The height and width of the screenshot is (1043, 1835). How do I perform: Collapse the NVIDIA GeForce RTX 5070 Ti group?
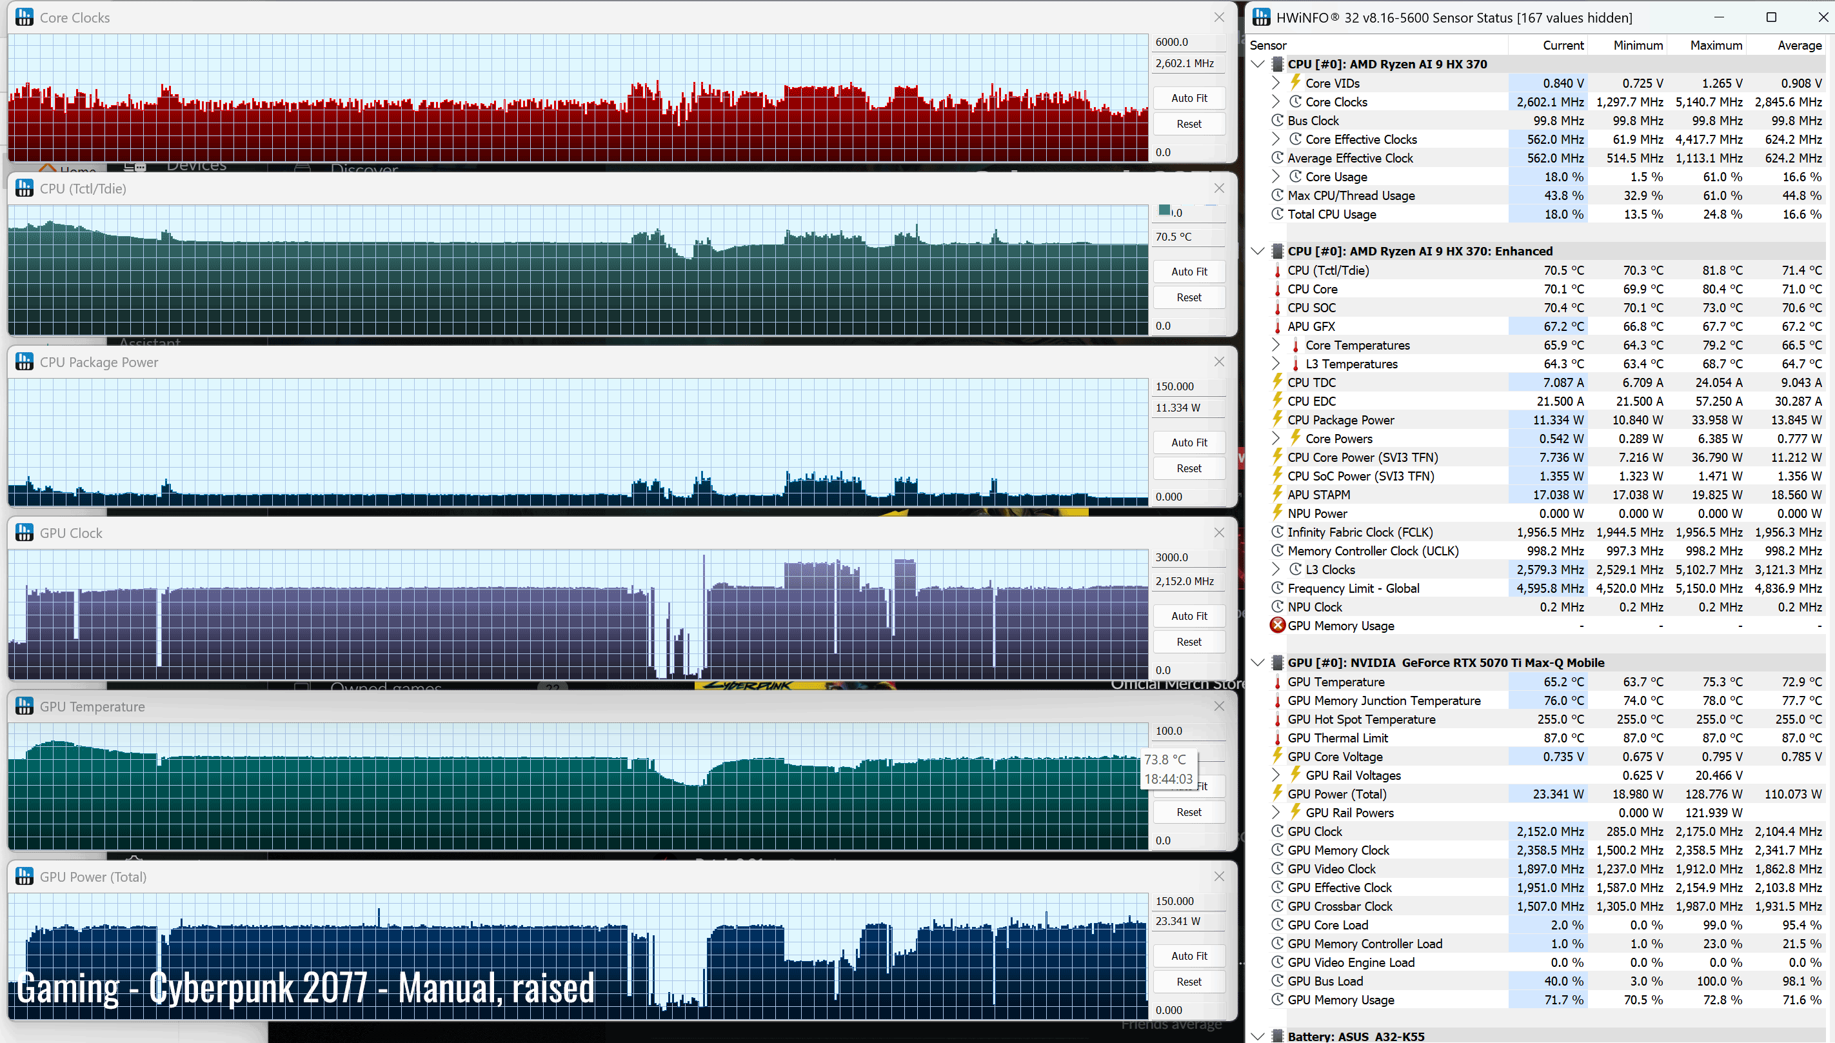coord(1258,662)
